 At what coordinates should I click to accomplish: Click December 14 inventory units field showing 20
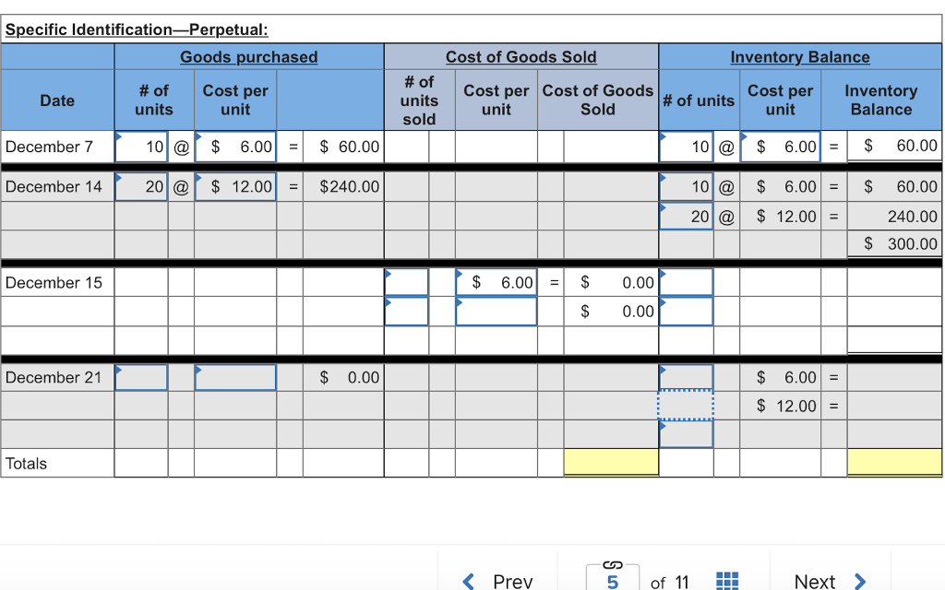point(686,216)
